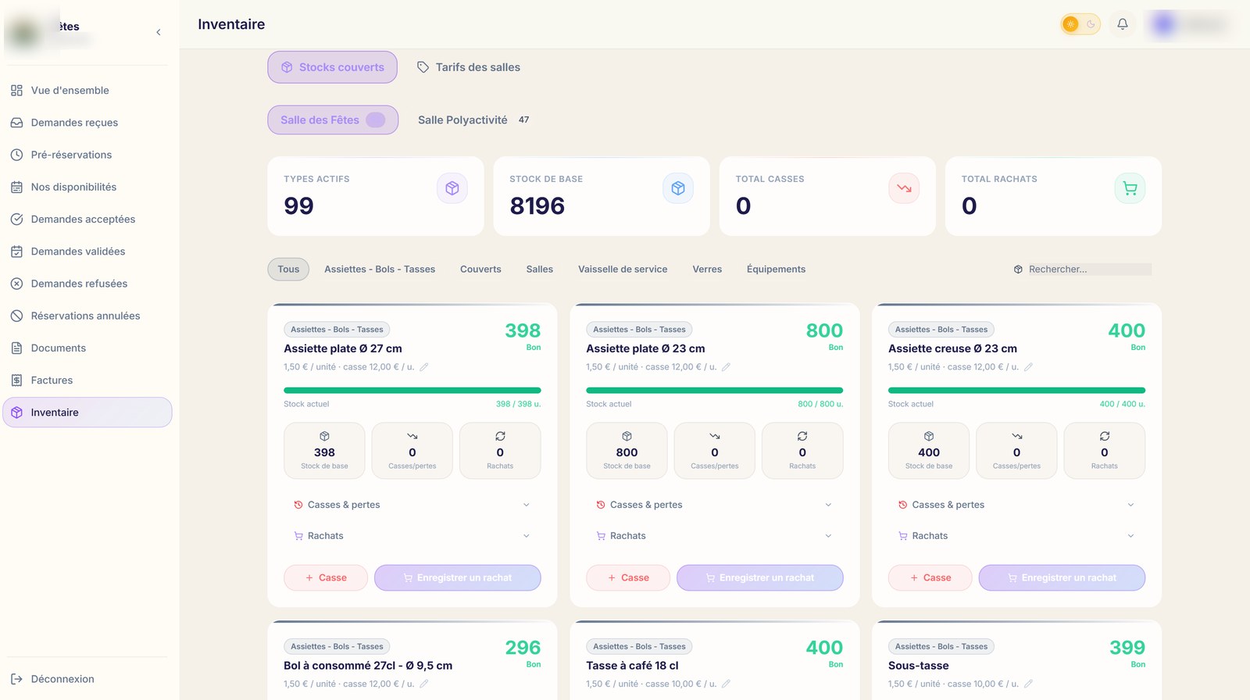
Task: Open notifications with the bell icon
Action: (1123, 24)
